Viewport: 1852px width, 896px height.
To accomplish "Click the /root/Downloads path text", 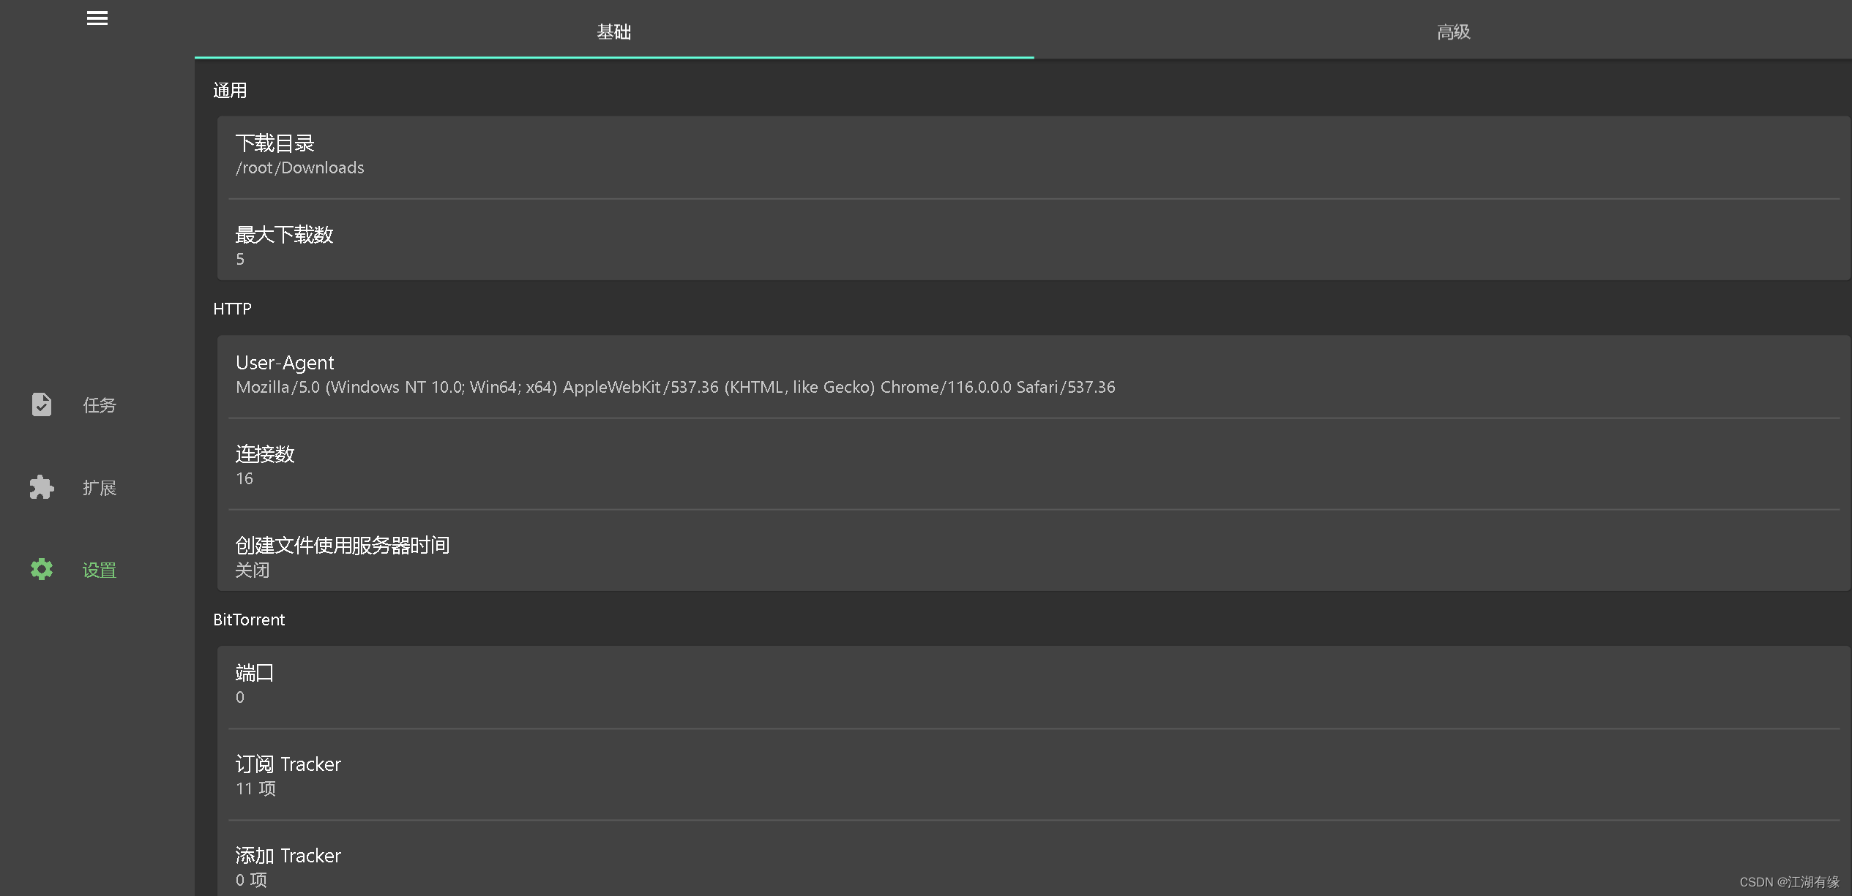I will [299, 168].
